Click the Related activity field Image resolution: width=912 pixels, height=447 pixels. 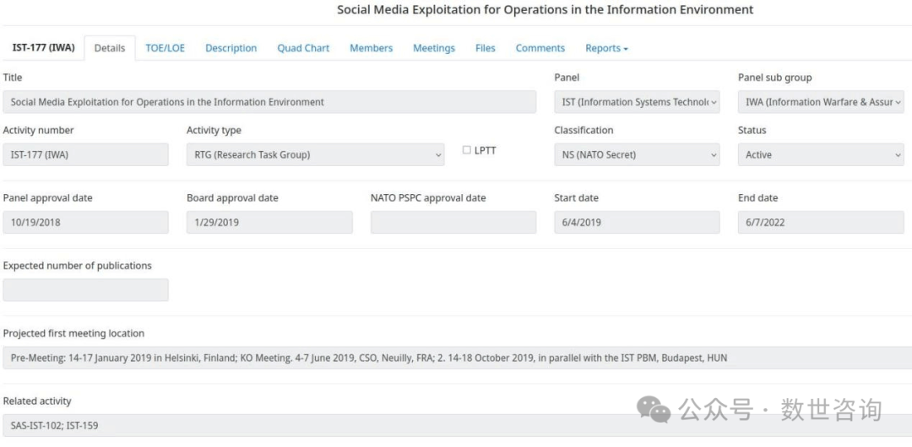pyautogui.click(x=457, y=425)
